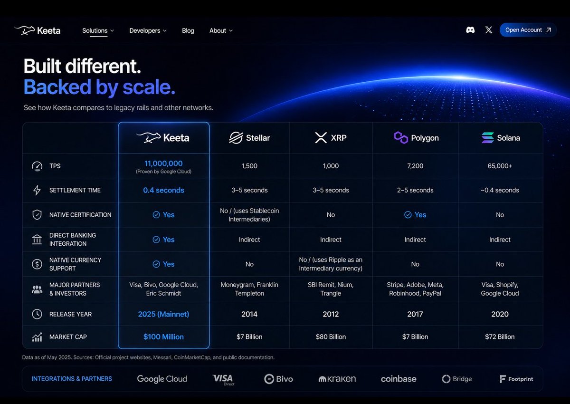
Task: Select XRP's 2012 release year
Action: point(331,314)
